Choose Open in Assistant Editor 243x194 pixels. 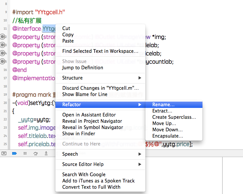point(100,115)
